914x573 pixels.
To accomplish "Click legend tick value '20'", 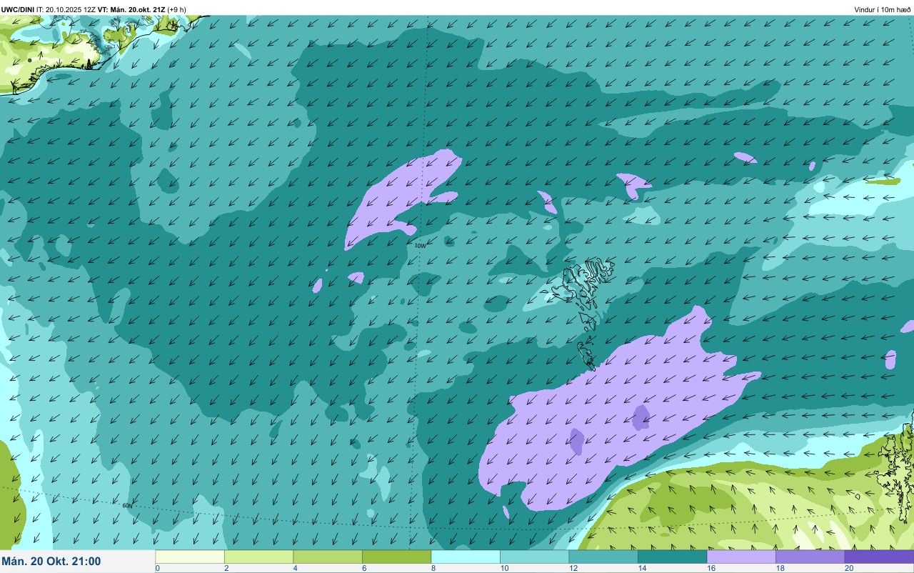I will pyautogui.click(x=848, y=568).
